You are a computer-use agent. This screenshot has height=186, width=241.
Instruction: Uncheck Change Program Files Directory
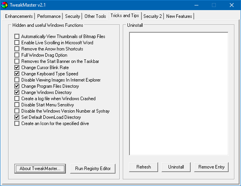point(17,86)
